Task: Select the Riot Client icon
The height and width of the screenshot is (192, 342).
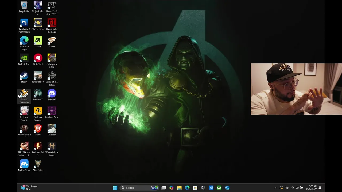Action: pyautogui.click(x=38, y=60)
